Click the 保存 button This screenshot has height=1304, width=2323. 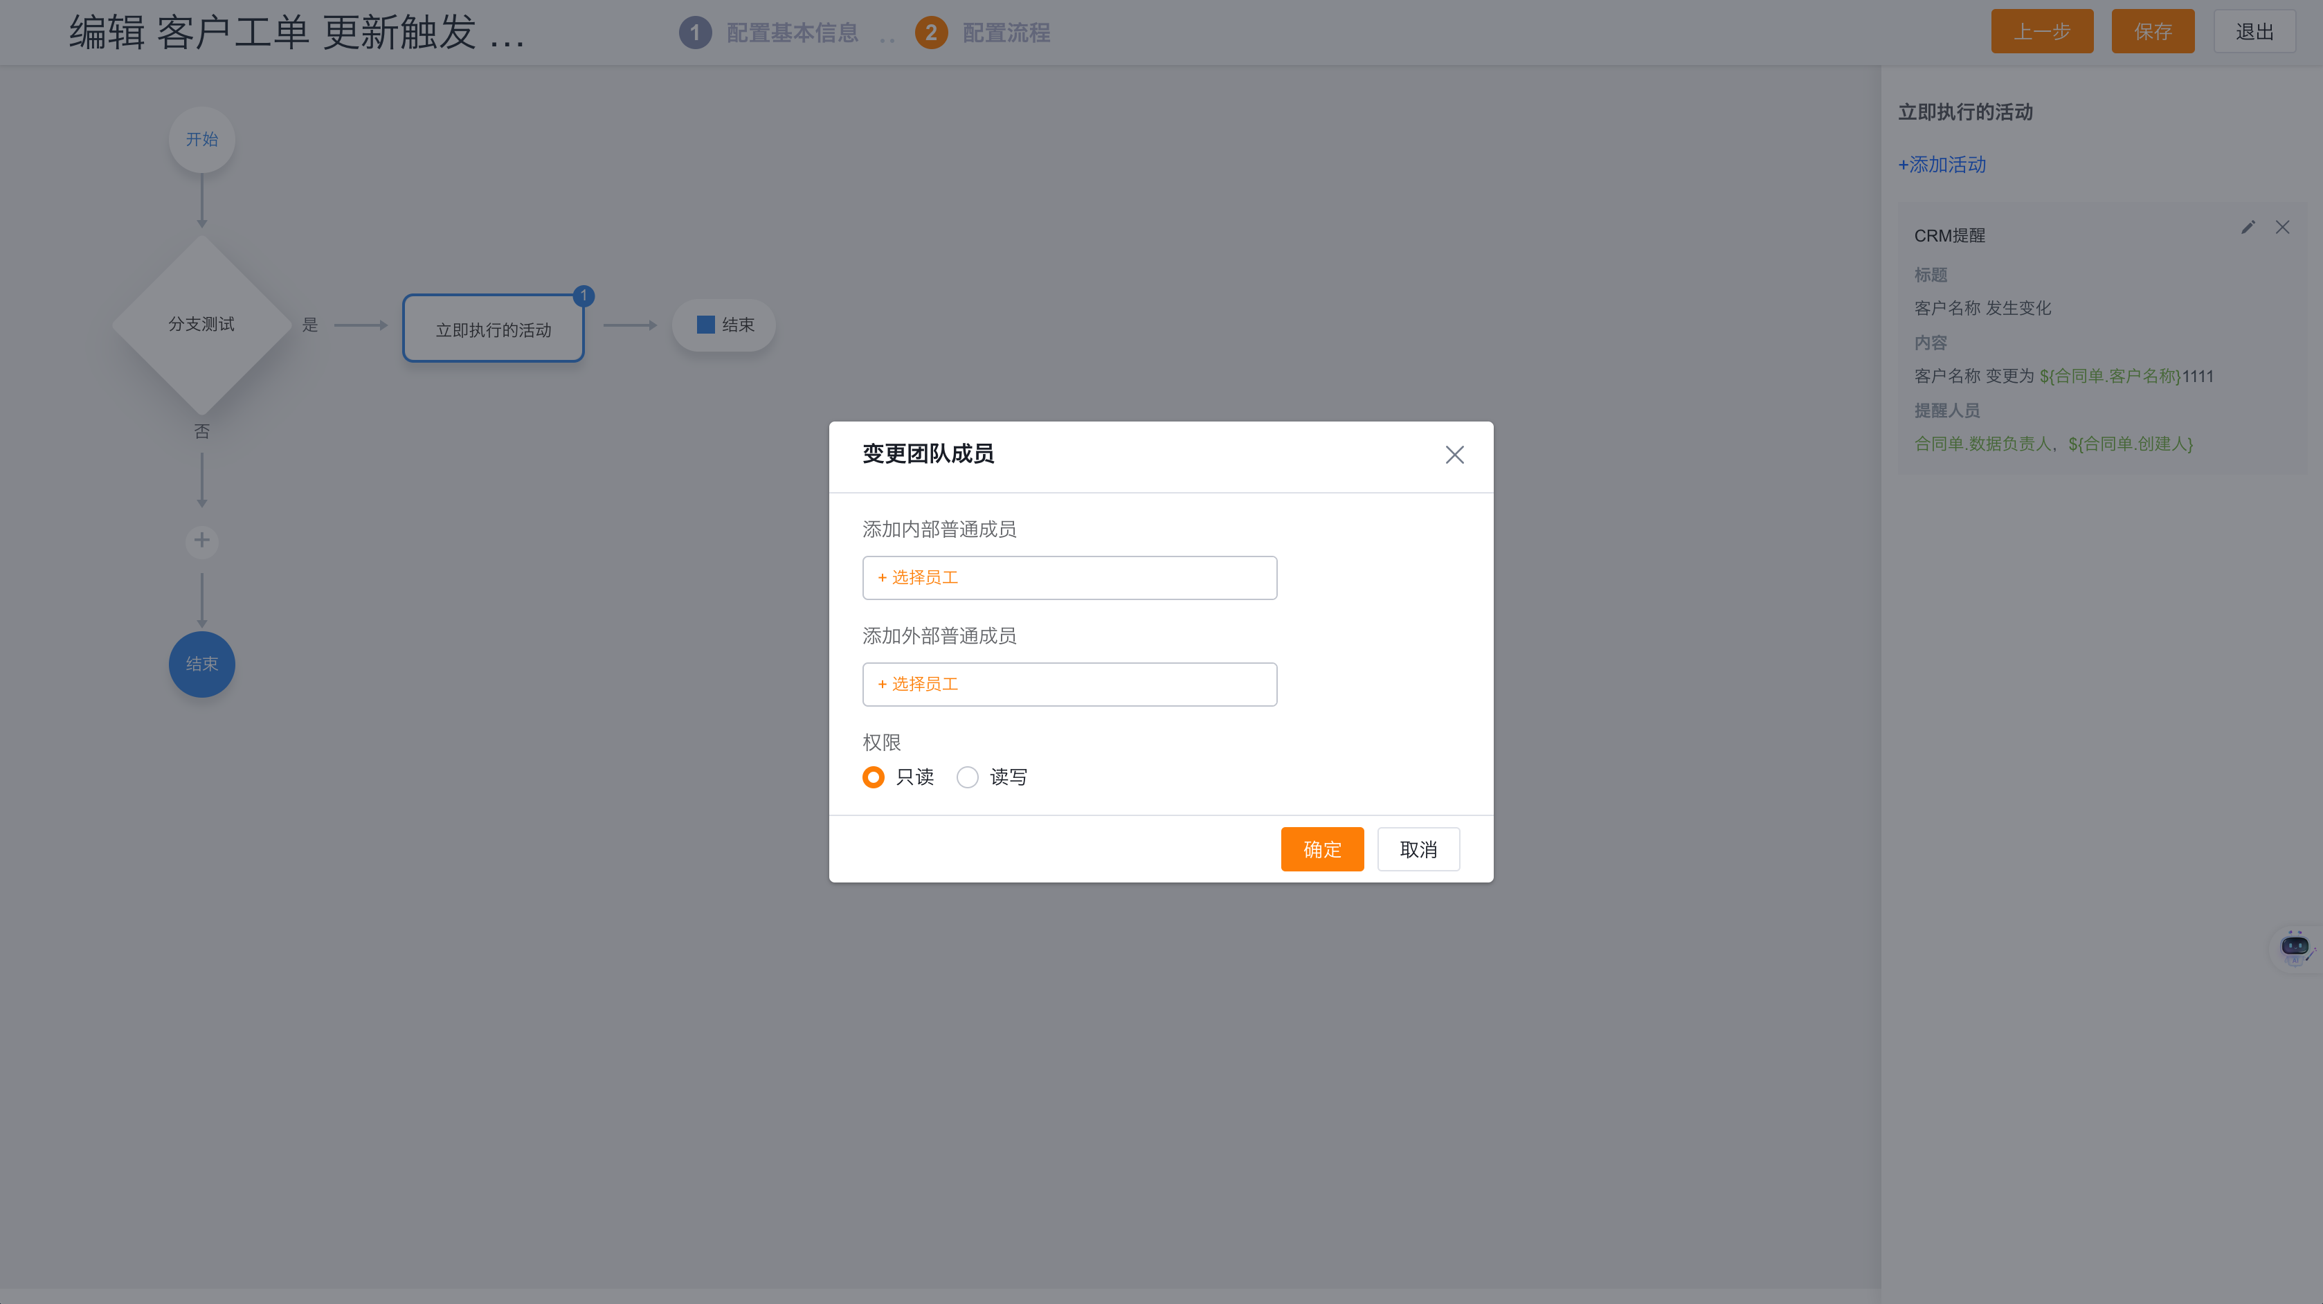click(x=2153, y=32)
